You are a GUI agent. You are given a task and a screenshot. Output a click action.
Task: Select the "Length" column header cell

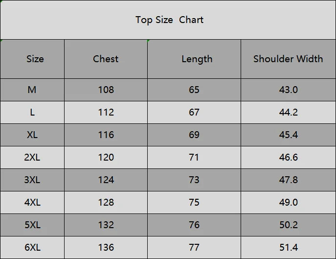[197, 59]
